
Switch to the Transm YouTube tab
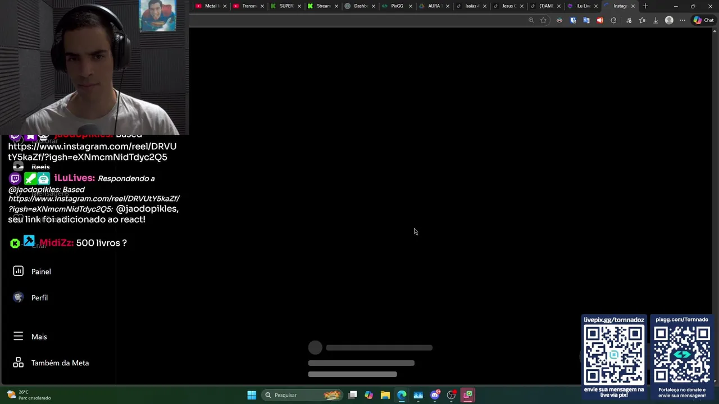pos(248,6)
